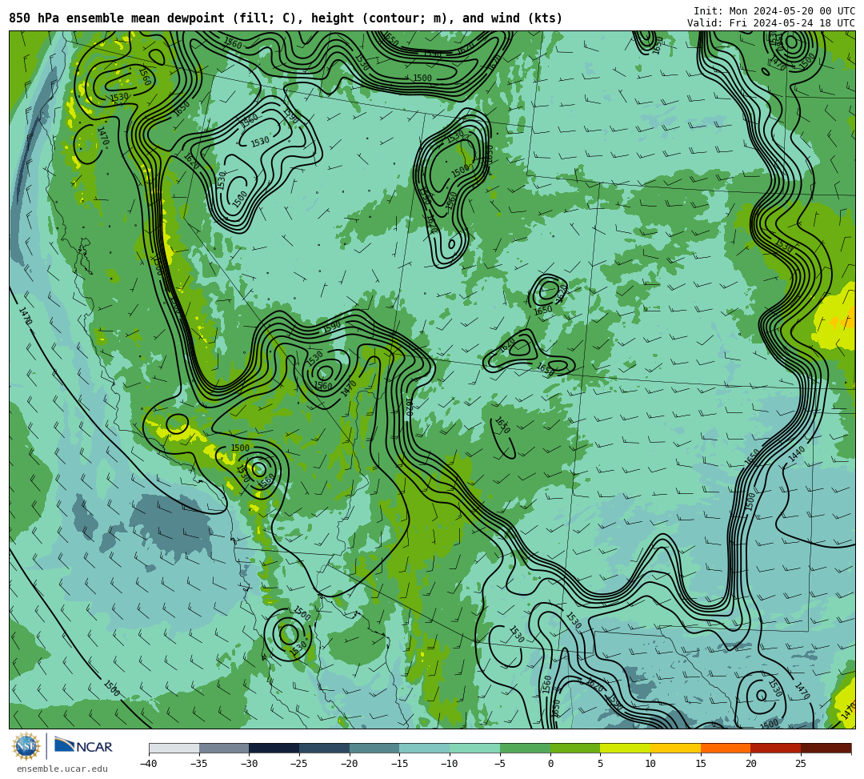Click the ensemble.ucar.edu text
Image resolution: width=864 pixels, height=779 pixels.
click(x=62, y=769)
